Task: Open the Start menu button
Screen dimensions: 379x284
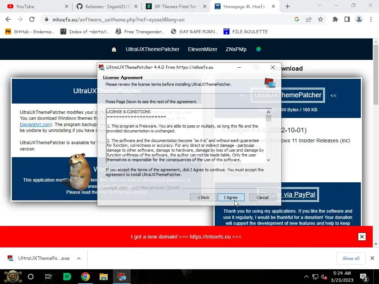Action: (x=13, y=277)
